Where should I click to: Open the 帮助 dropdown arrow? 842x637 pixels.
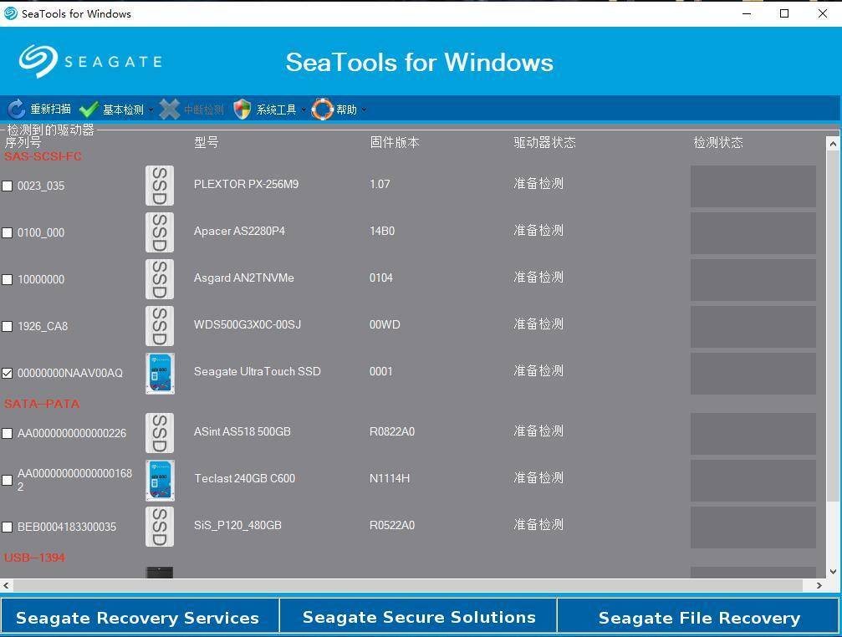point(364,110)
